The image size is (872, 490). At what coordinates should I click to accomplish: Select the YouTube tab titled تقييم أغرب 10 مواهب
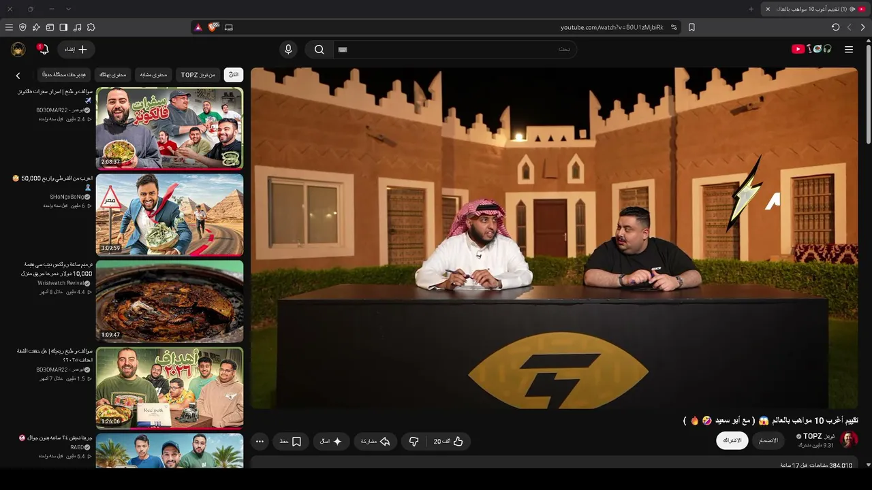coord(815,9)
